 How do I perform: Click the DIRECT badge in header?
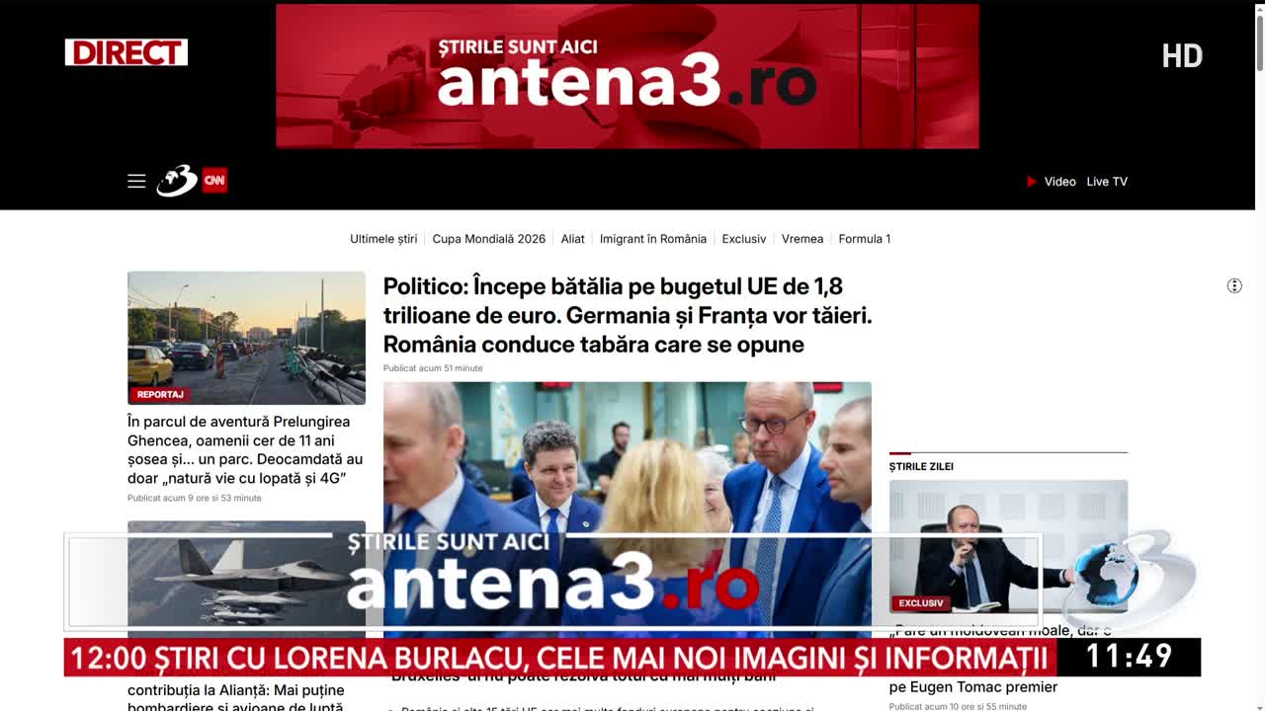pos(126,52)
